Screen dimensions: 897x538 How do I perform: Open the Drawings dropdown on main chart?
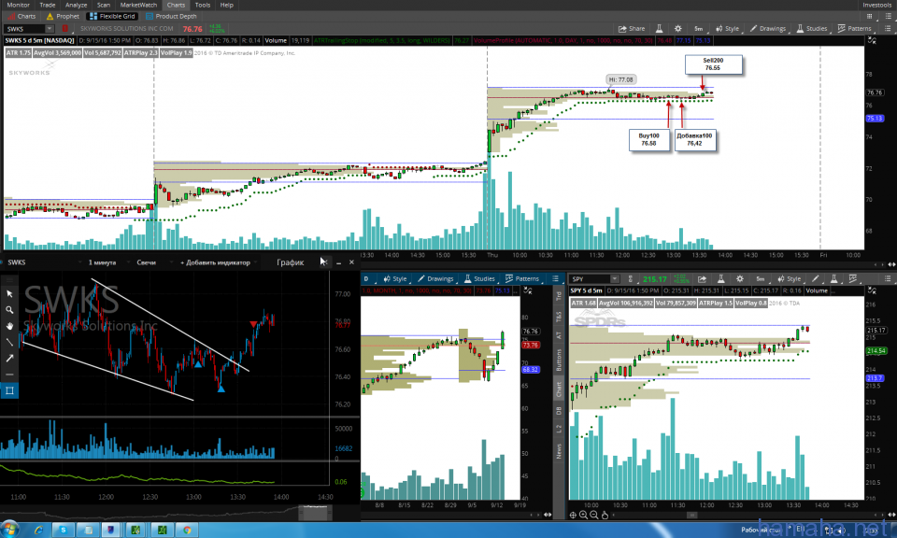coord(768,29)
